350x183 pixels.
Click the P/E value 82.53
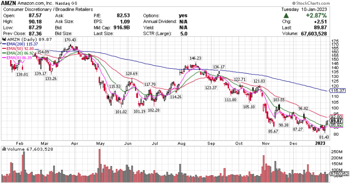123,16
